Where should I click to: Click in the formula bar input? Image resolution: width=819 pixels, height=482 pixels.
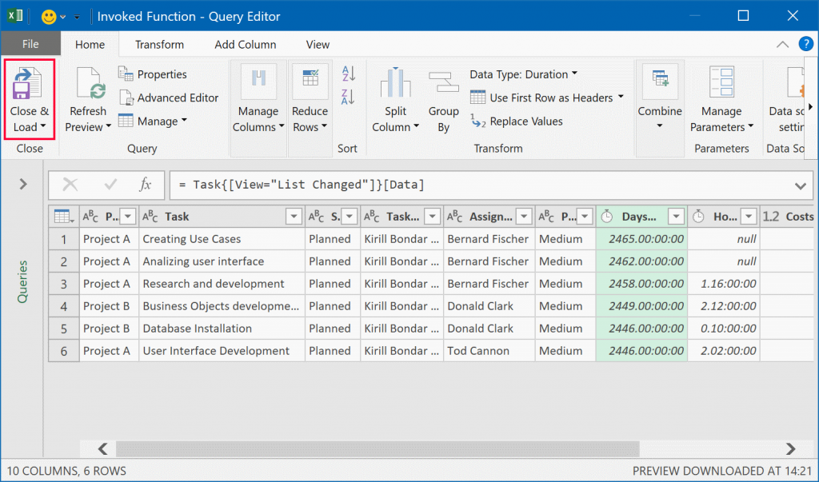coord(481,185)
